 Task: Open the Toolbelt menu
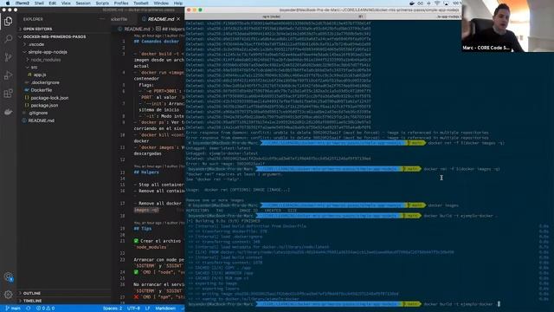click(x=141, y=3)
